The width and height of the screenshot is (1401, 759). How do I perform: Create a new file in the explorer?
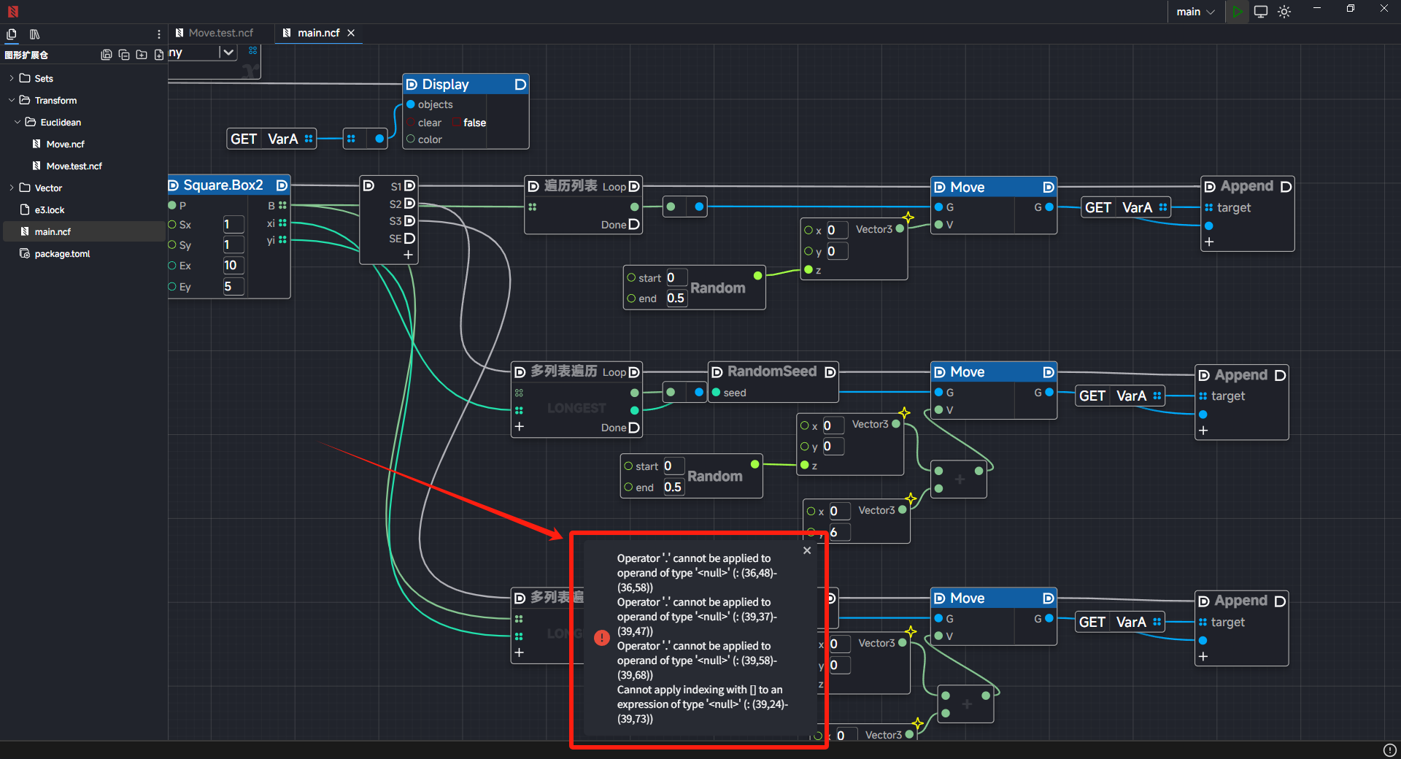(x=159, y=55)
